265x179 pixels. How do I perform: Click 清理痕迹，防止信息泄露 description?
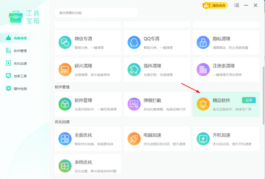coord(231,48)
